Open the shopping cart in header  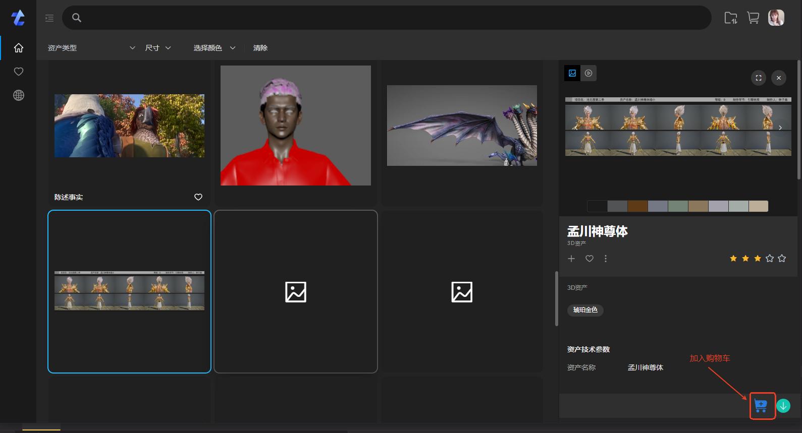(753, 18)
